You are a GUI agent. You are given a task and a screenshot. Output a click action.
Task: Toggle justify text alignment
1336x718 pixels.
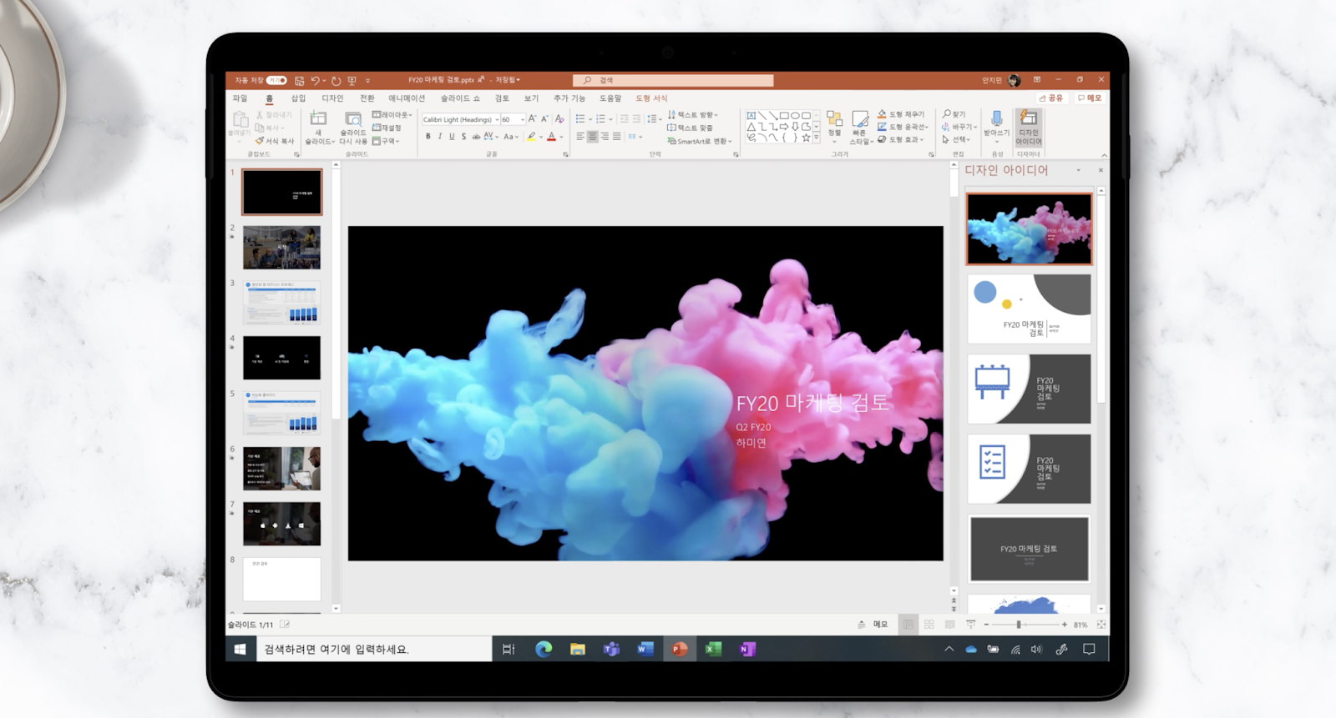point(616,137)
